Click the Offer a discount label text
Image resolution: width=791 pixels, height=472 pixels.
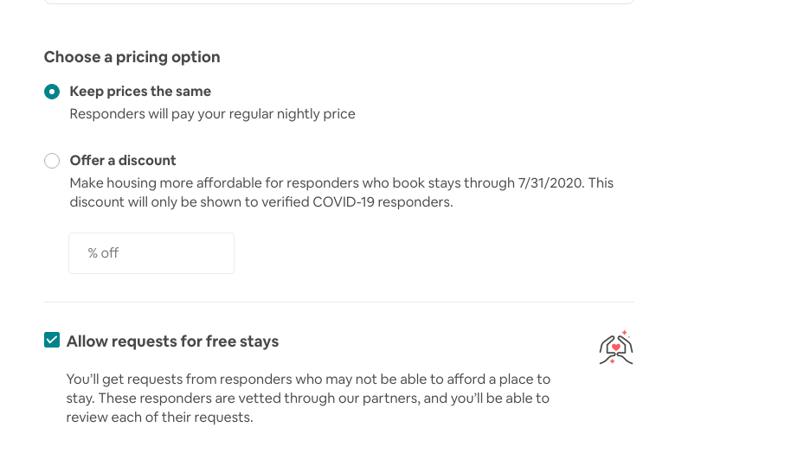pyautogui.click(x=123, y=161)
